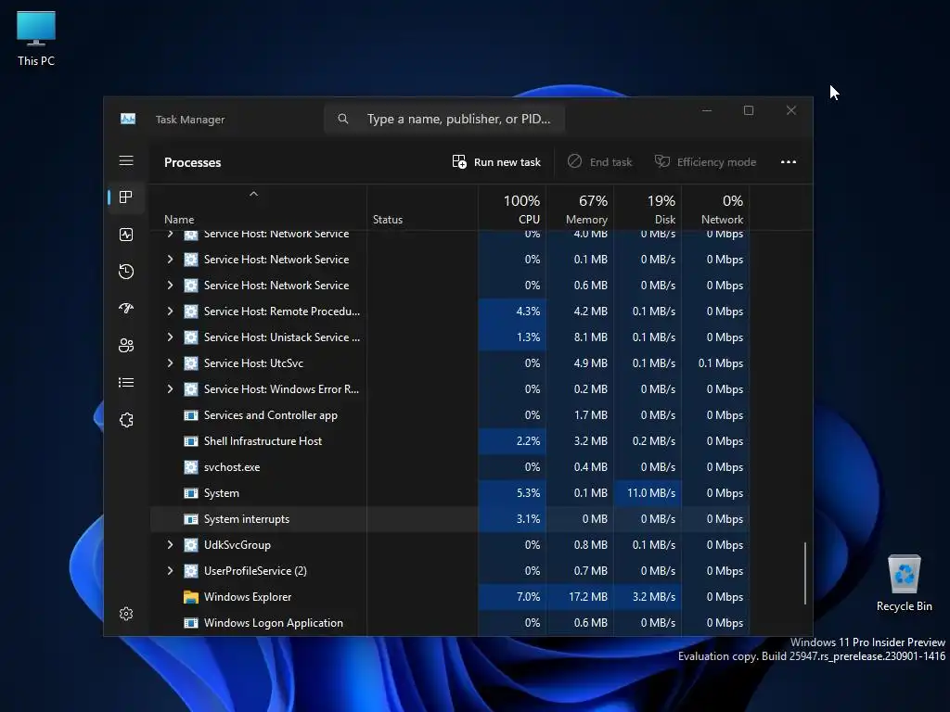
Task: Click the Efficiency mode button
Action: [x=705, y=162]
